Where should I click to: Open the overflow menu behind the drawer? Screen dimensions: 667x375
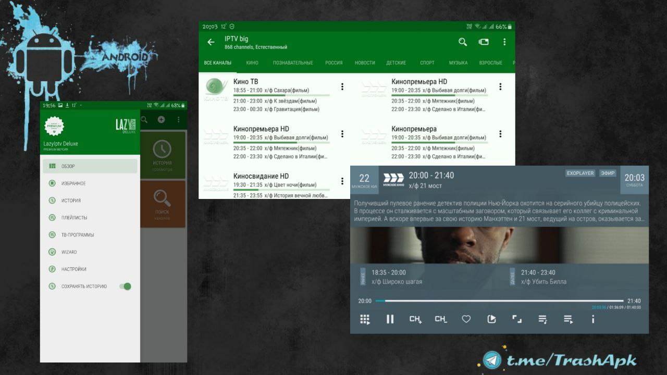[178, 120]
